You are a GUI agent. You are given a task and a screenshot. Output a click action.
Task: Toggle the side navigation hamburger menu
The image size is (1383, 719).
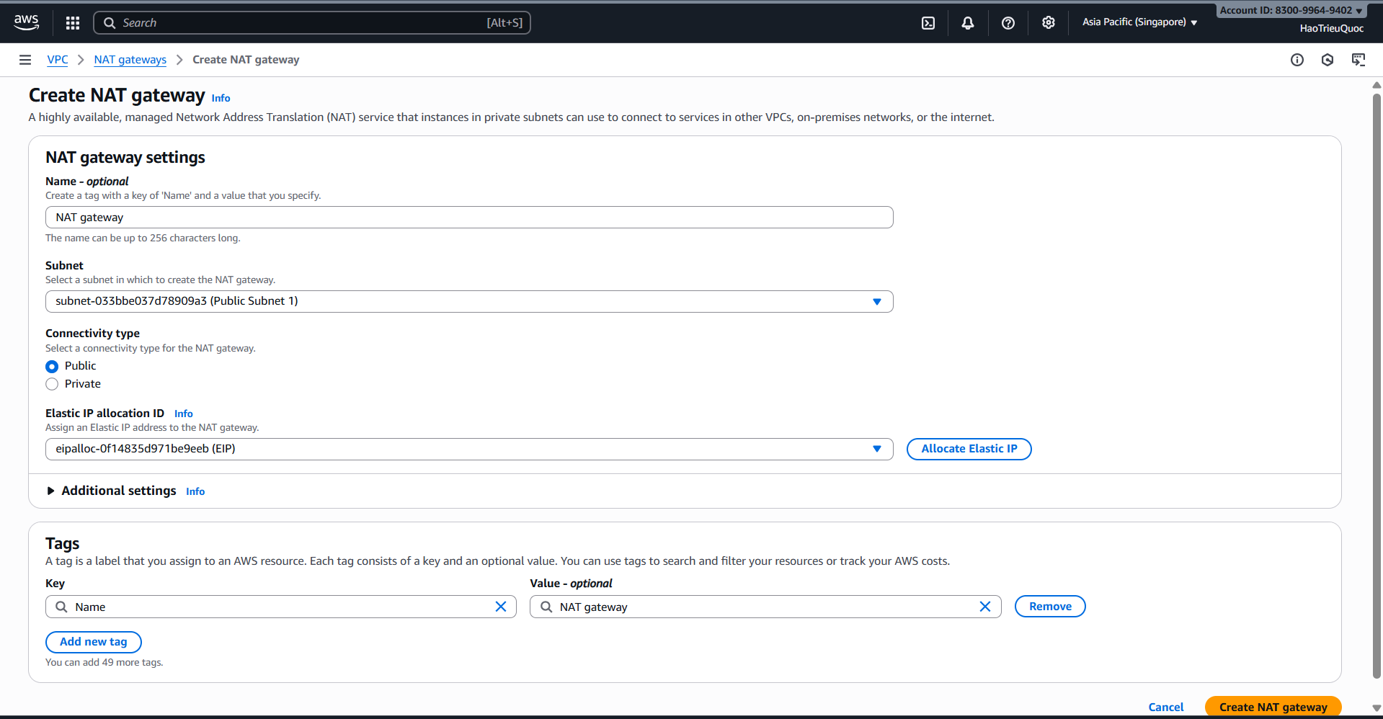coord(25,60)
